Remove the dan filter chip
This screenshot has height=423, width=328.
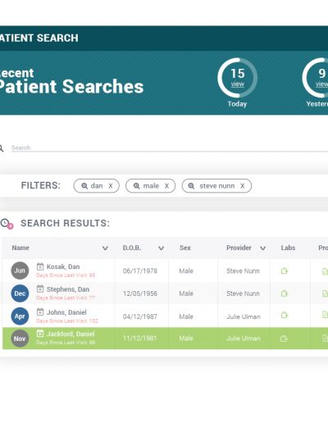[x=111, y=186]
